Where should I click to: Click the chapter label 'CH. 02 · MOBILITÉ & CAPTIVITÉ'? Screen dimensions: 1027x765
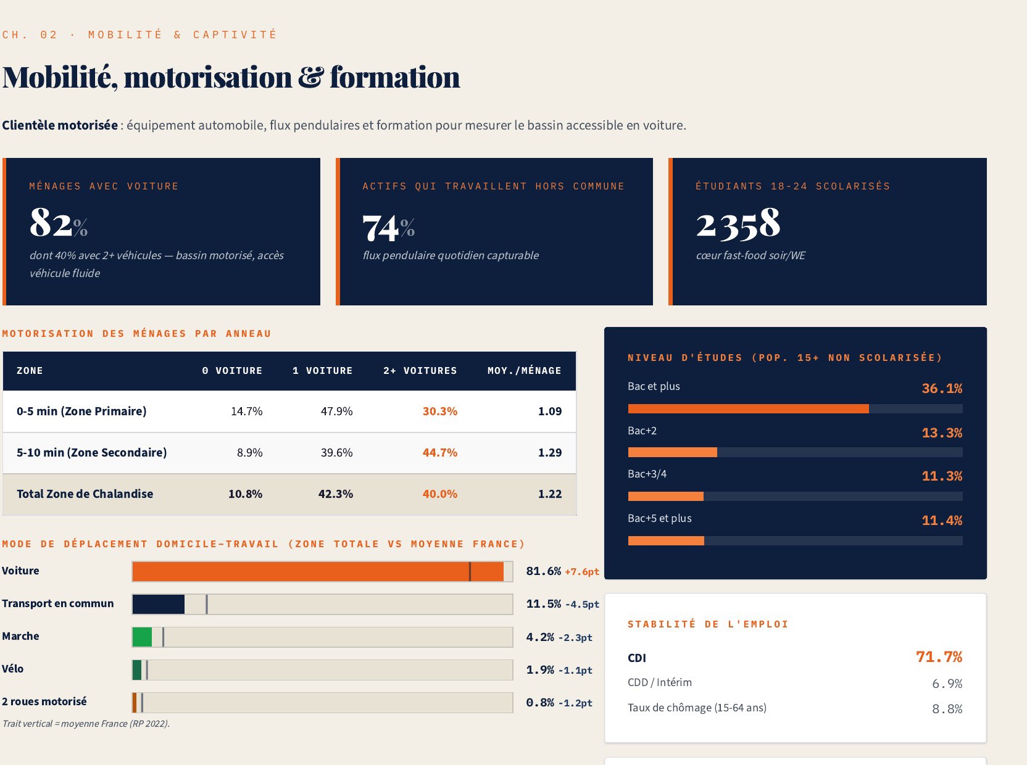pyautogui.click(x=139, y=35)
